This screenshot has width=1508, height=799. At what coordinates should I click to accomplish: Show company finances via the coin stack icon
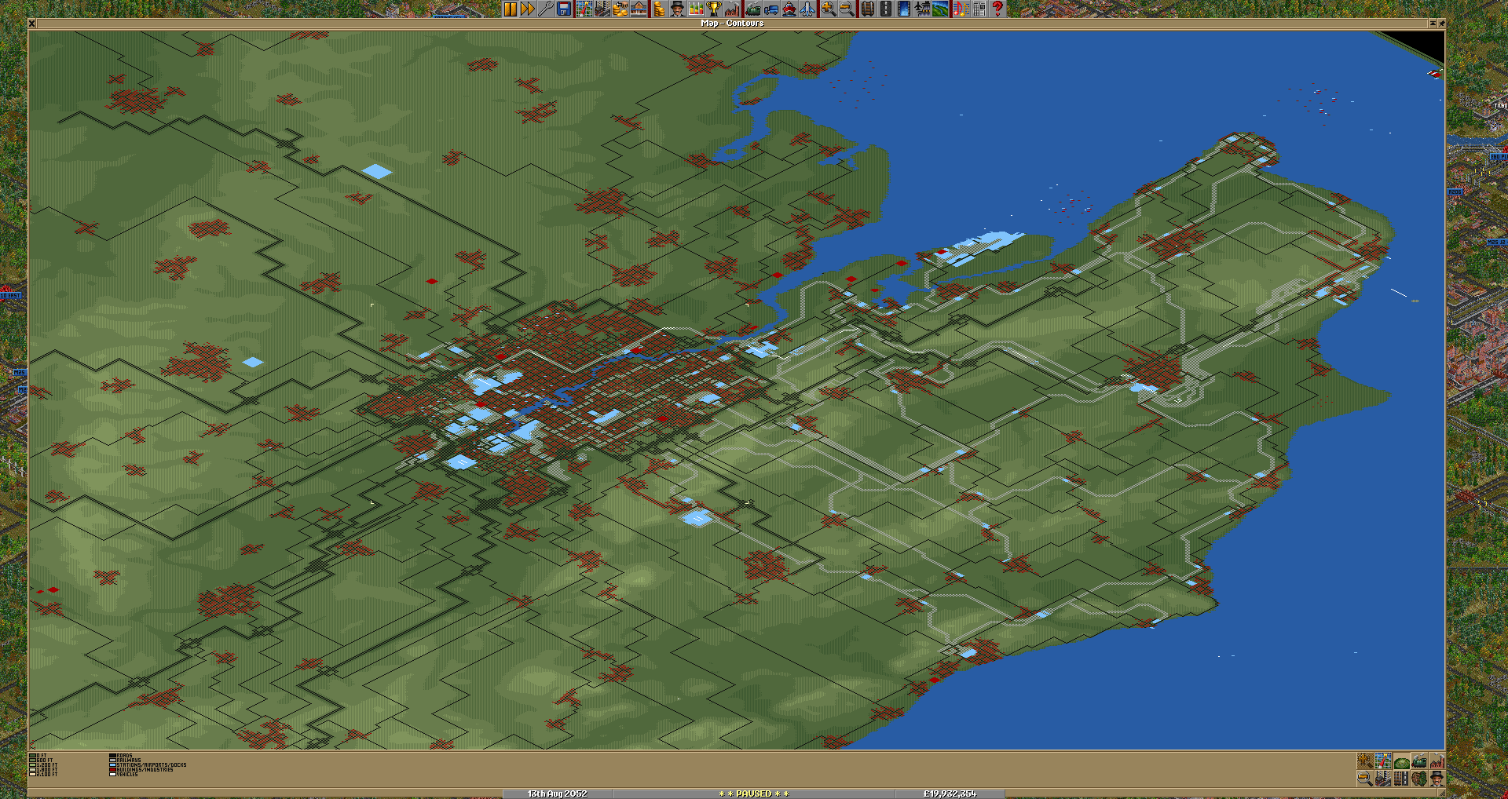tap(659, 9)
